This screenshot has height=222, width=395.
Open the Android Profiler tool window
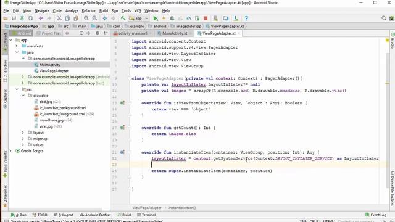(x=95, y=215)
